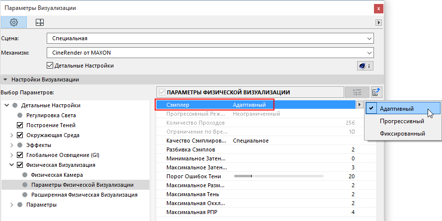Collapse the Физическая Визуализация tree node
Image resolution: width=442 pixels, height=221 pixels.
(x=11, y=165)
